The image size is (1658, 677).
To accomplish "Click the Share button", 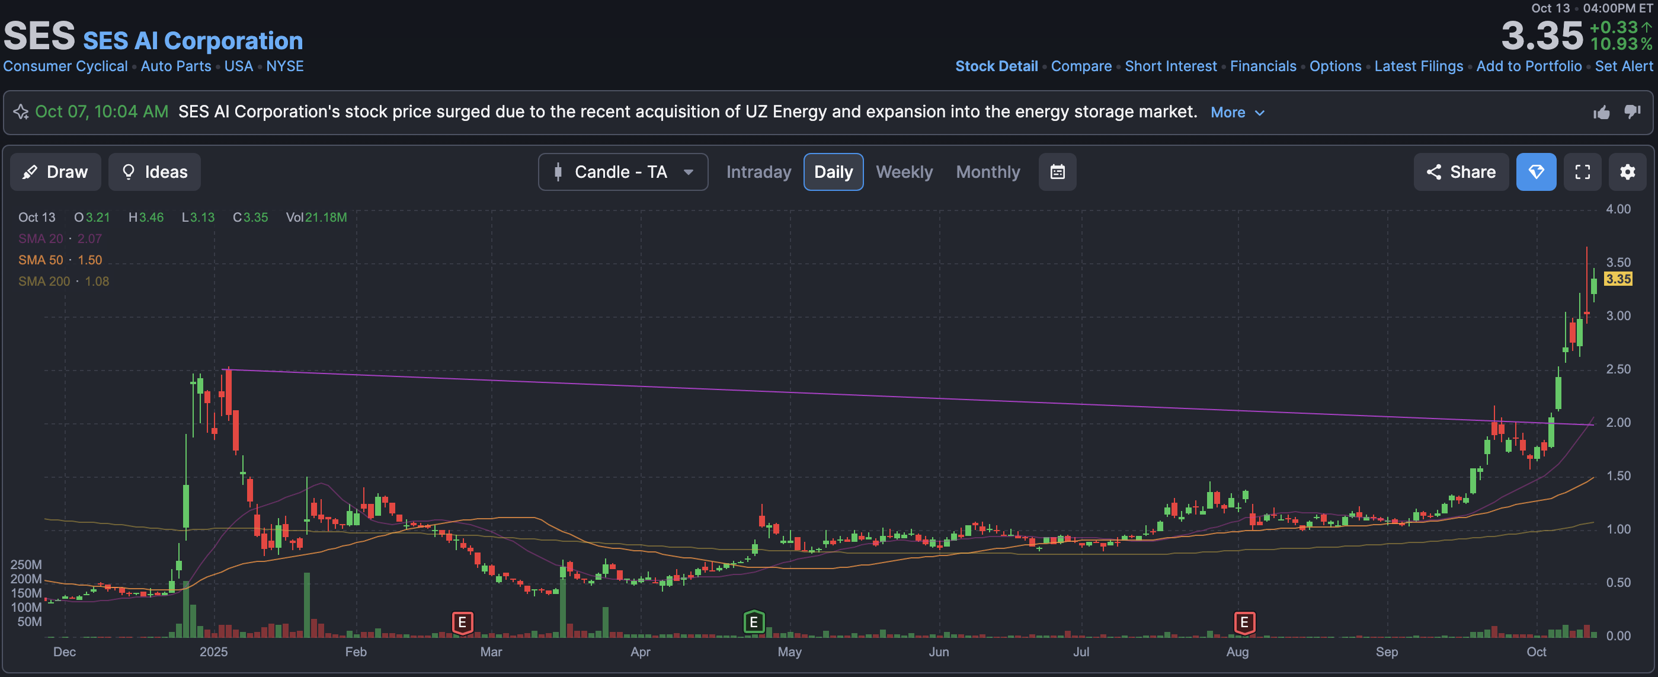I will [1461, 172].
